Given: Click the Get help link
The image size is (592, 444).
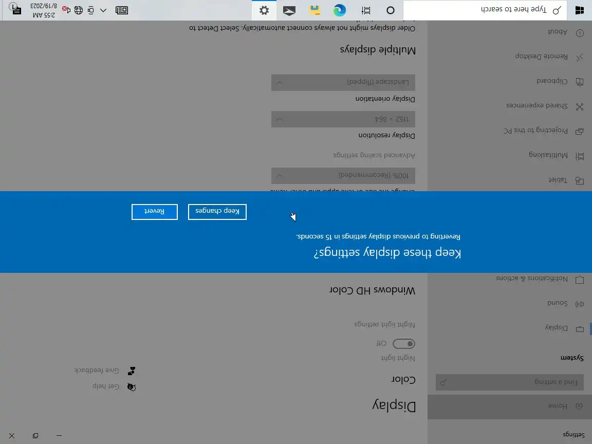Looking at the screenshot, I should click(x=106, y=386).
